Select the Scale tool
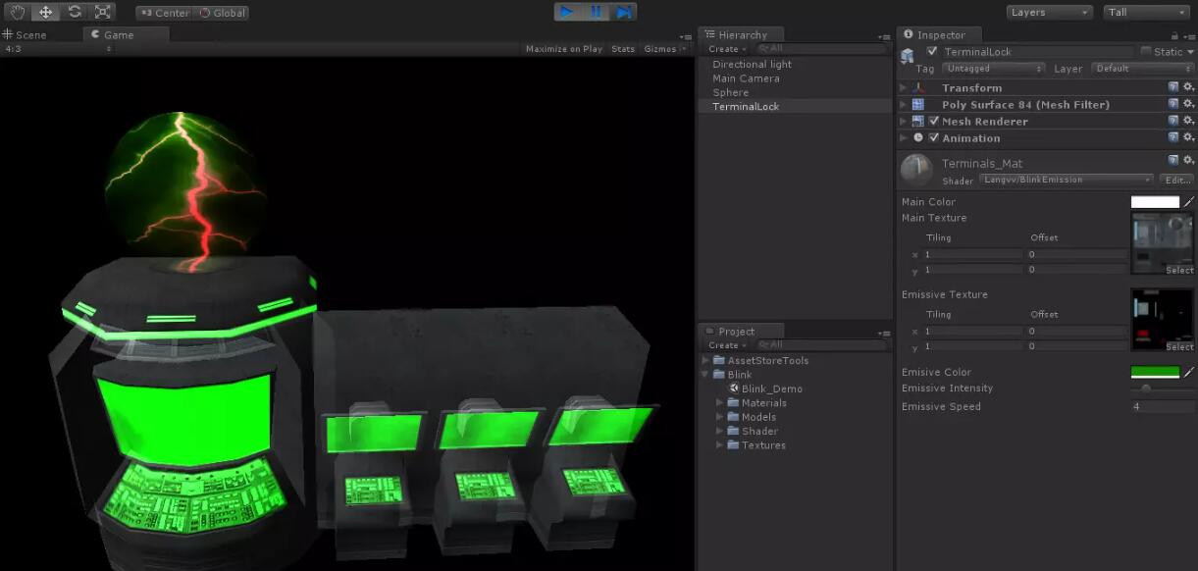Image resolution: width=1198 pixels, height=571 pixels. coord(102,13)
